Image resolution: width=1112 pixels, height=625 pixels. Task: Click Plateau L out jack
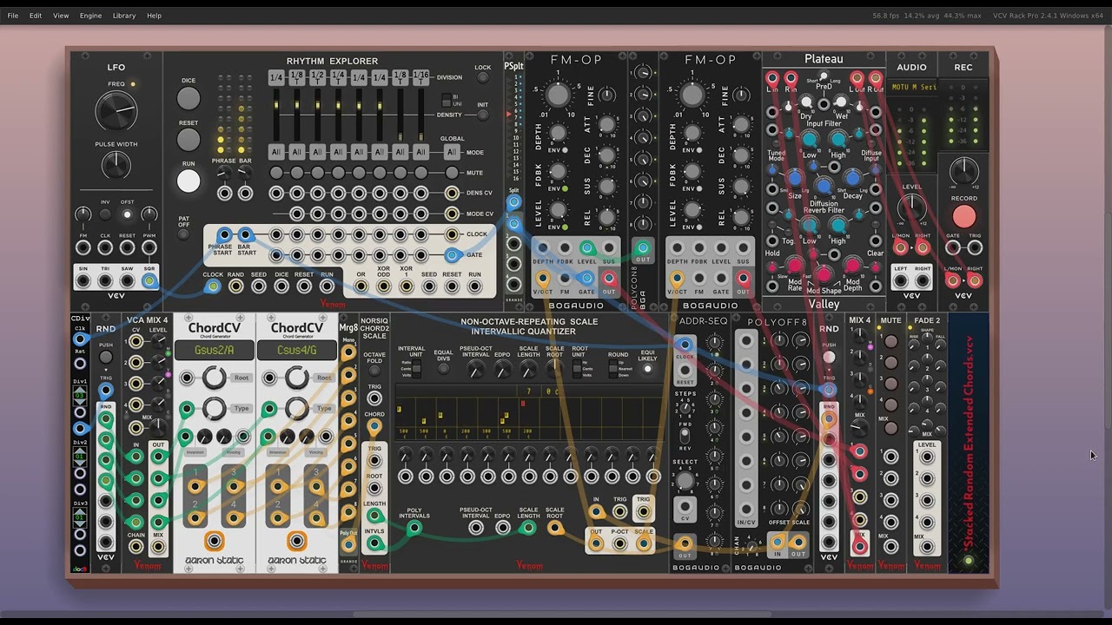click(857, 78)
